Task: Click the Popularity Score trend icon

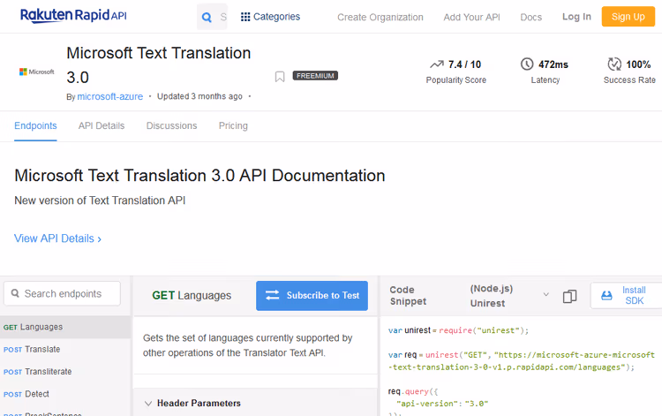Action: [x=437, y=64]
